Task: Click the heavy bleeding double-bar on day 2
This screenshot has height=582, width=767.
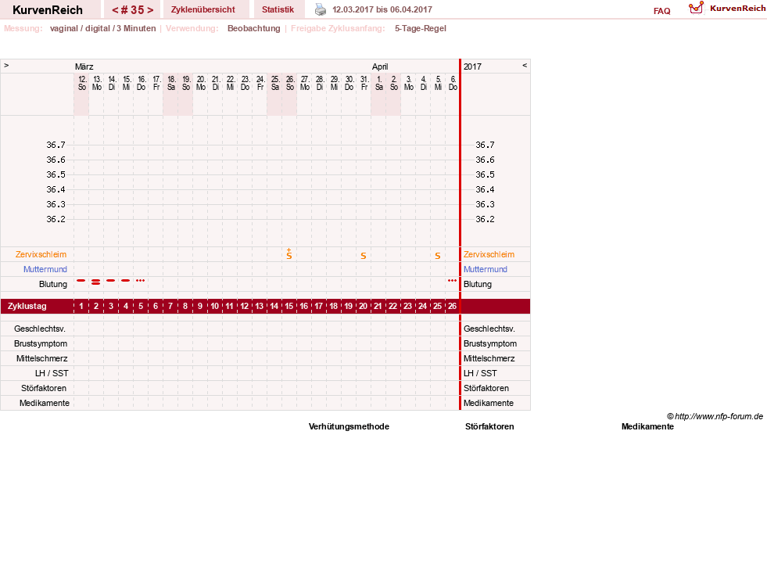Action: pyautogui.click(x=96, y=282)
